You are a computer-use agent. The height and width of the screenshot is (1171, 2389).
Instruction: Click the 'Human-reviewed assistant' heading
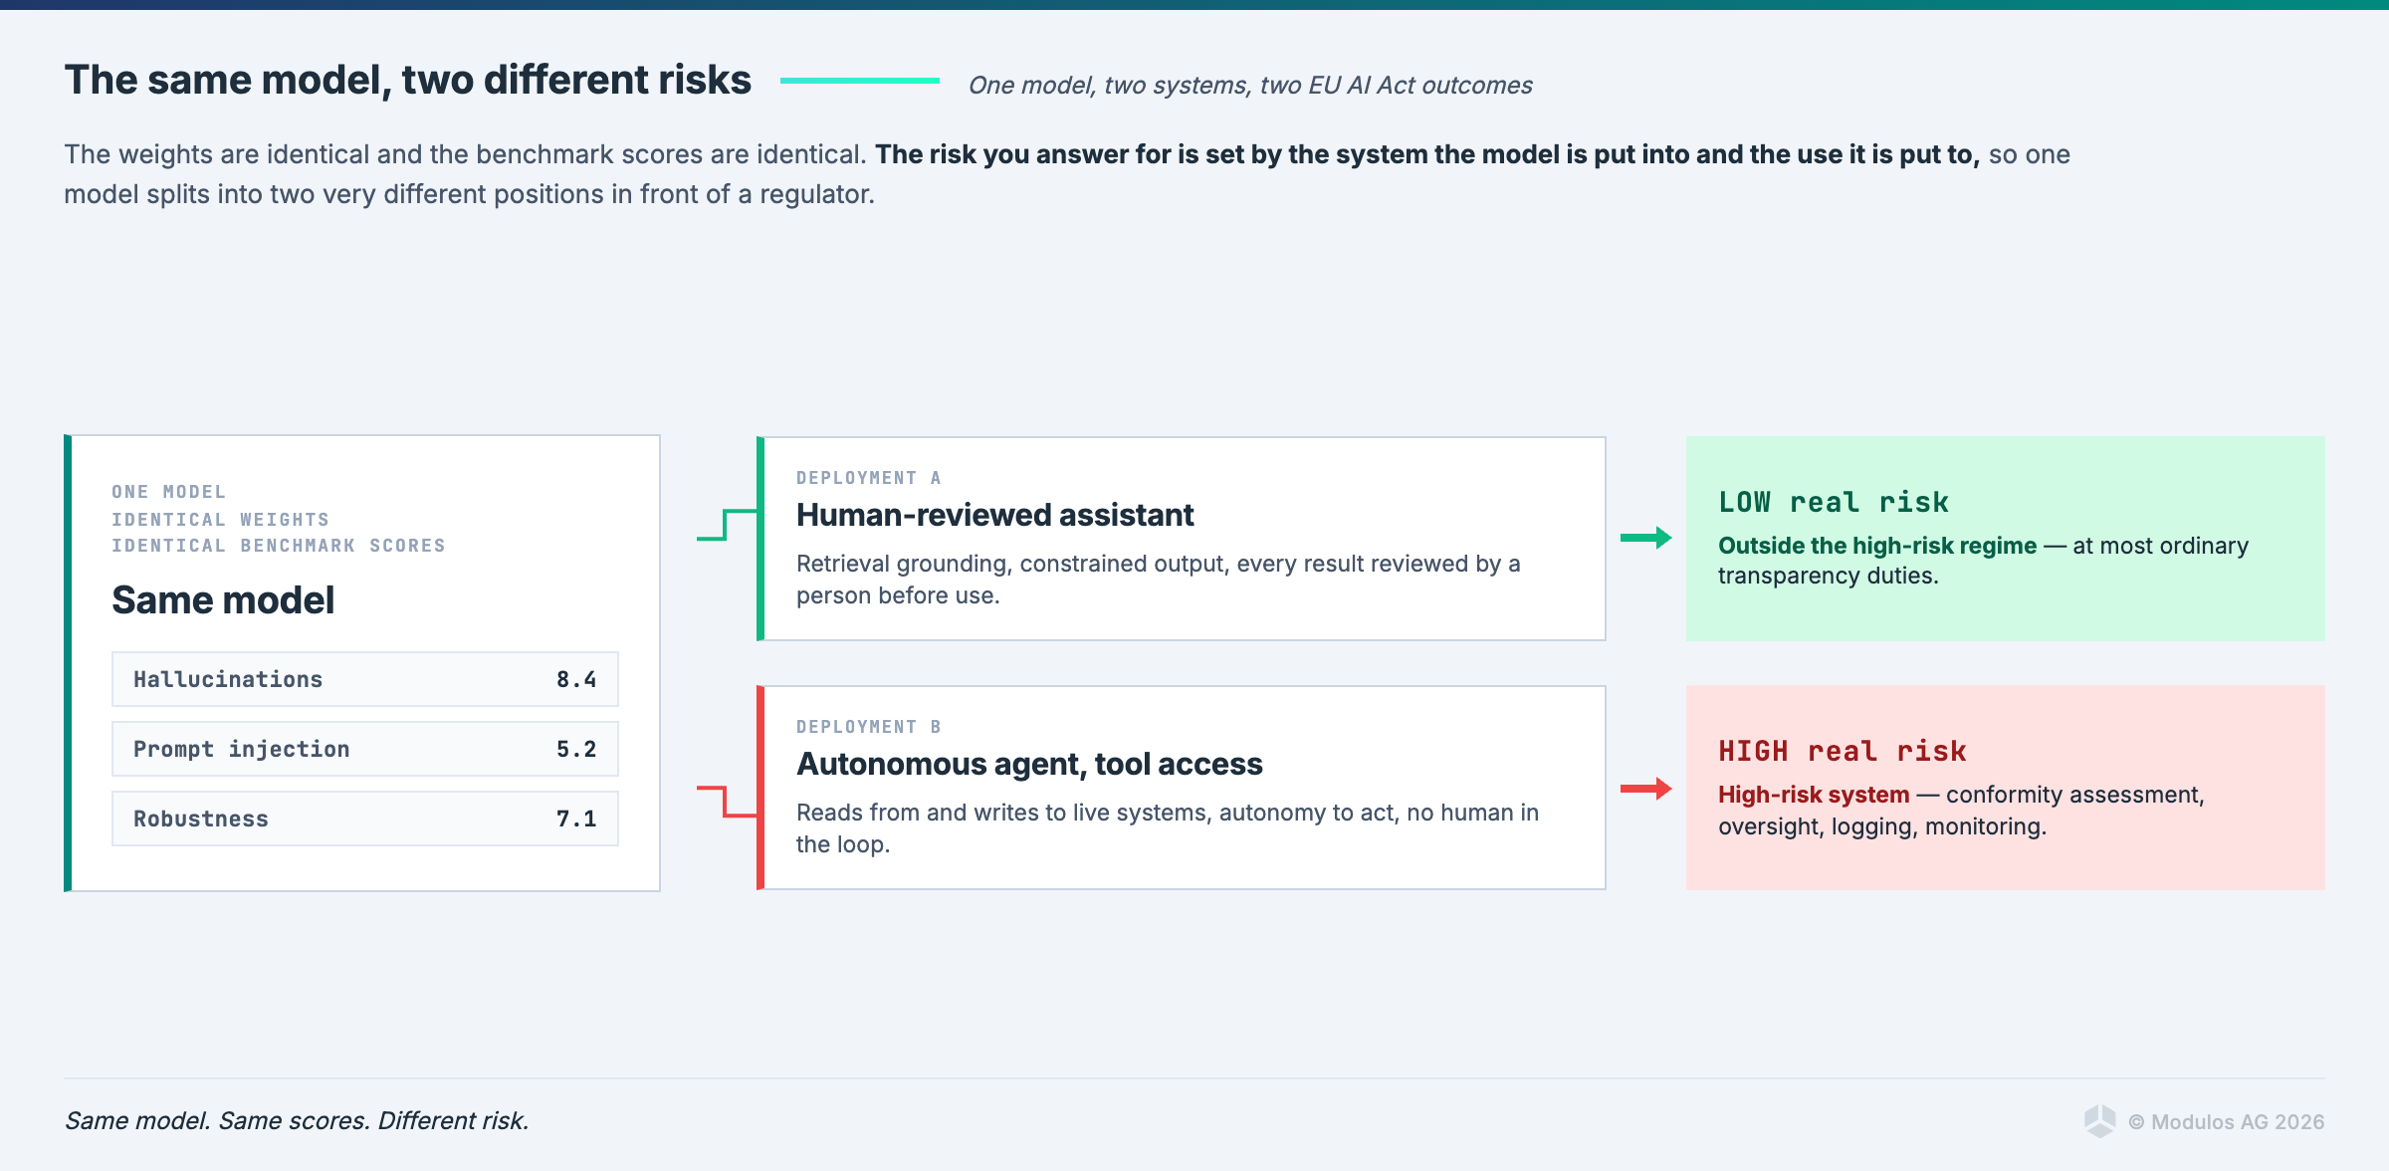coord(995,515)
